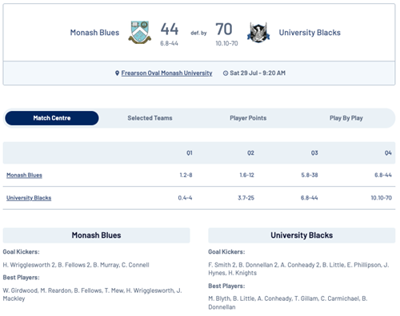Click the Monash Blues team name in header
The width and height of the screenshot is (400, 316).
94,33
